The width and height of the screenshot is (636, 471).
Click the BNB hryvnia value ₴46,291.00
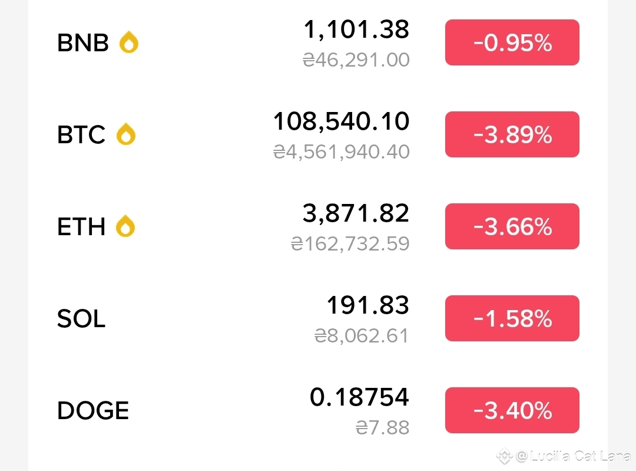click(356, 60)
